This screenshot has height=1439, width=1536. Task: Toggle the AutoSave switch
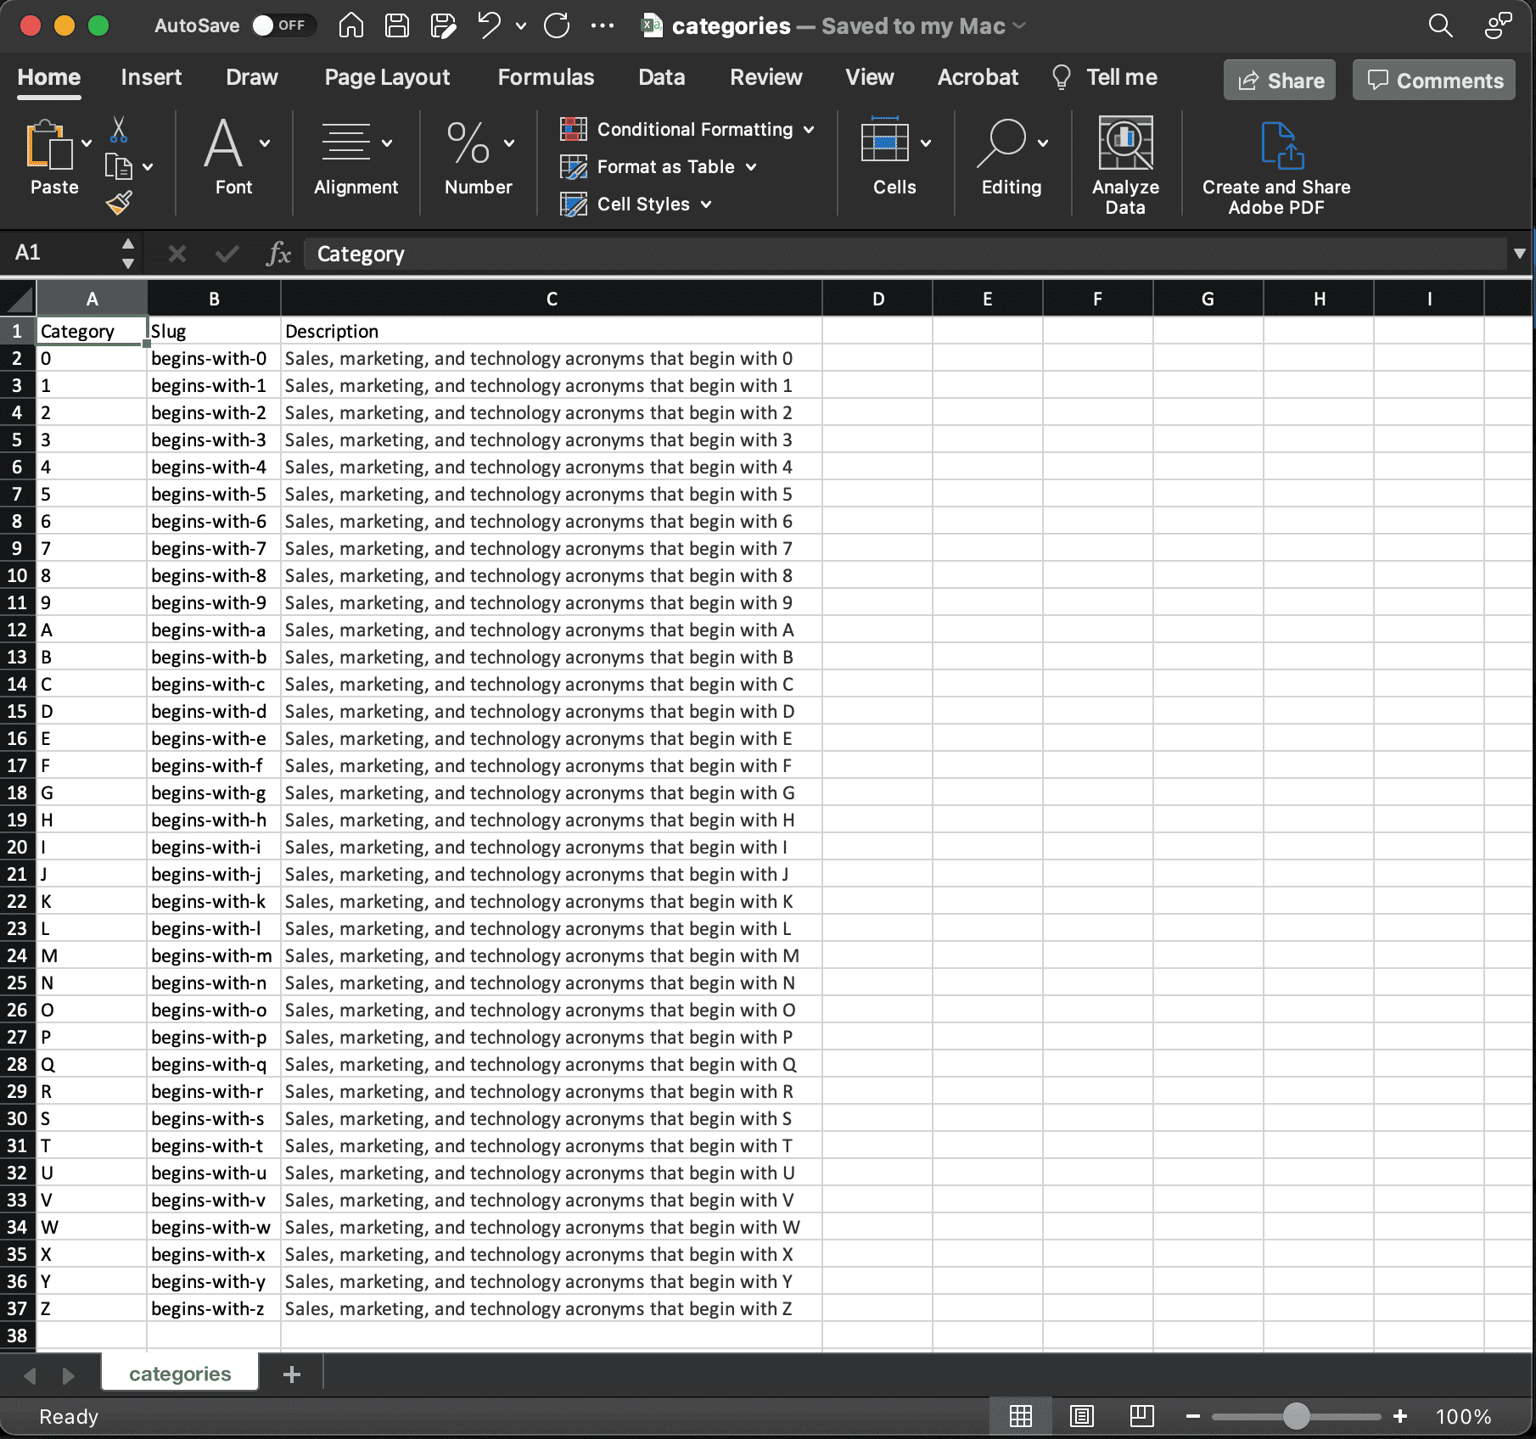coord(283,26)
